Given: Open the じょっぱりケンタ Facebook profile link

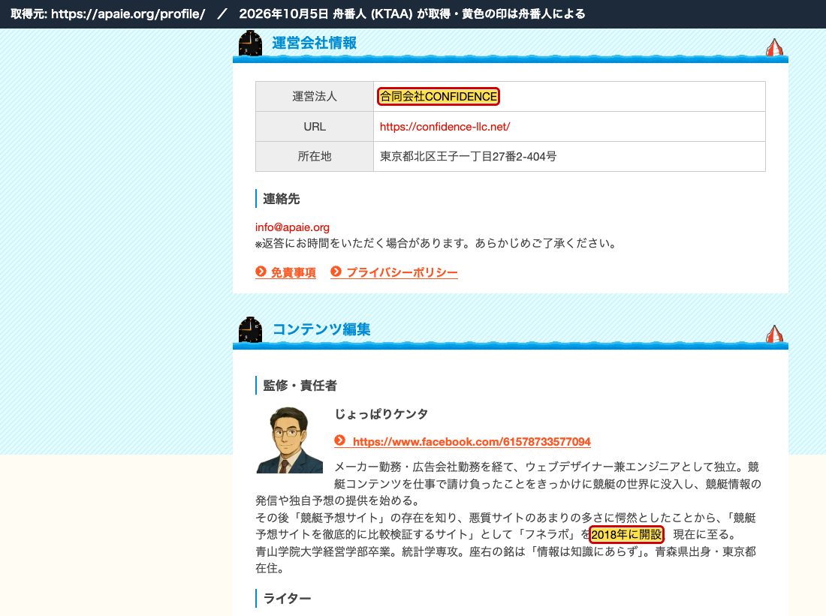Looking at the screenshot, I should tap(472, 442).
